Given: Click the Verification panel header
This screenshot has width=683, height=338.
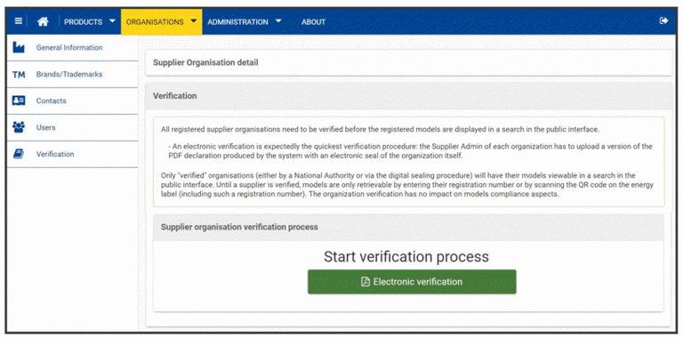Looking at the screenshot, I should tap(408, 96).
